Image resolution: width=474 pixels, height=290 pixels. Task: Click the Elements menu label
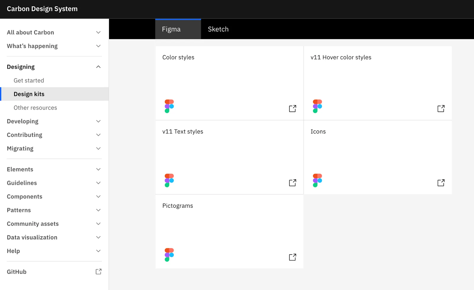click(x=20, y=169)
